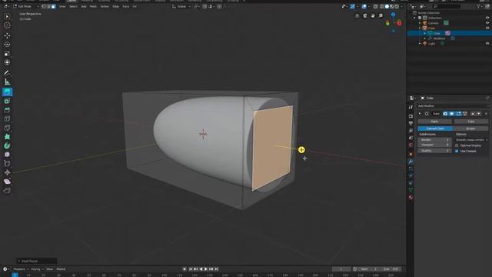This screenshot has width=492, height=277.
Task: Open the Edit Mode dropdown
Action: point(26,6)
